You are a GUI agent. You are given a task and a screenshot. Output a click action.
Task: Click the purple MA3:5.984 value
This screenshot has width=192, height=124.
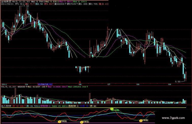(65, 2)
